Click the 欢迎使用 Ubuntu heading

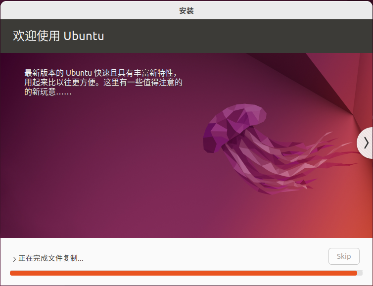click(58, 36)
